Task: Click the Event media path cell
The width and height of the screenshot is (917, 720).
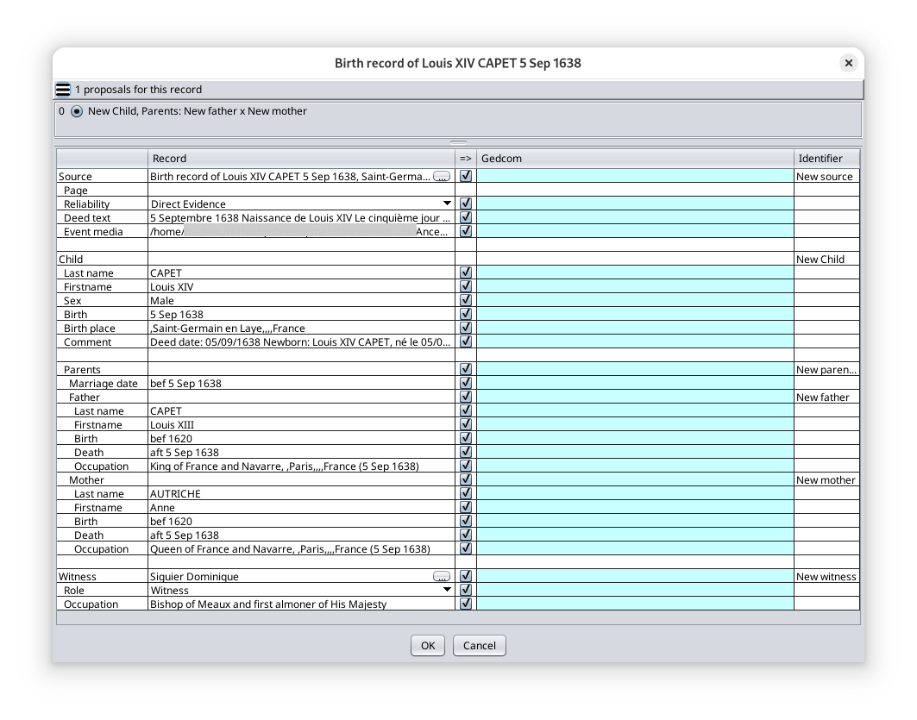Action: pos(301,232)
